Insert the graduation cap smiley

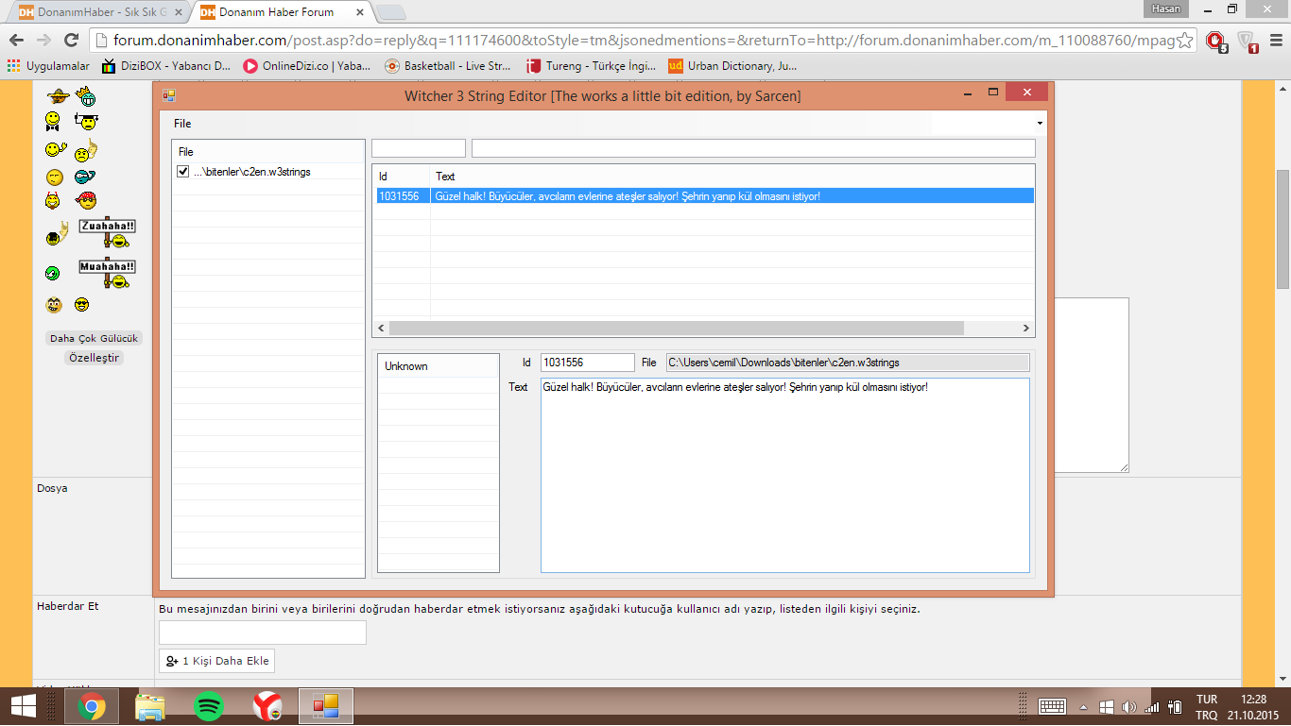click(x=87, y=121)
